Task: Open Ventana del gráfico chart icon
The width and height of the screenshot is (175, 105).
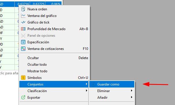Action: [23, 16]
